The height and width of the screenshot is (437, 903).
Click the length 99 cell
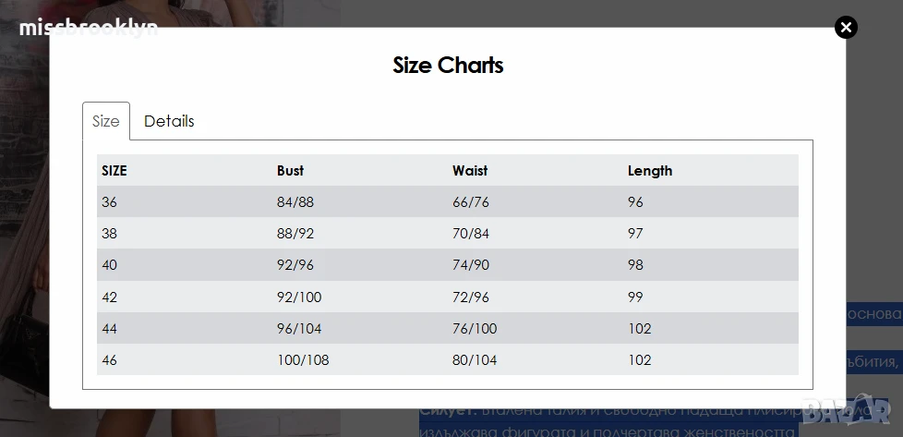point(635,297)
